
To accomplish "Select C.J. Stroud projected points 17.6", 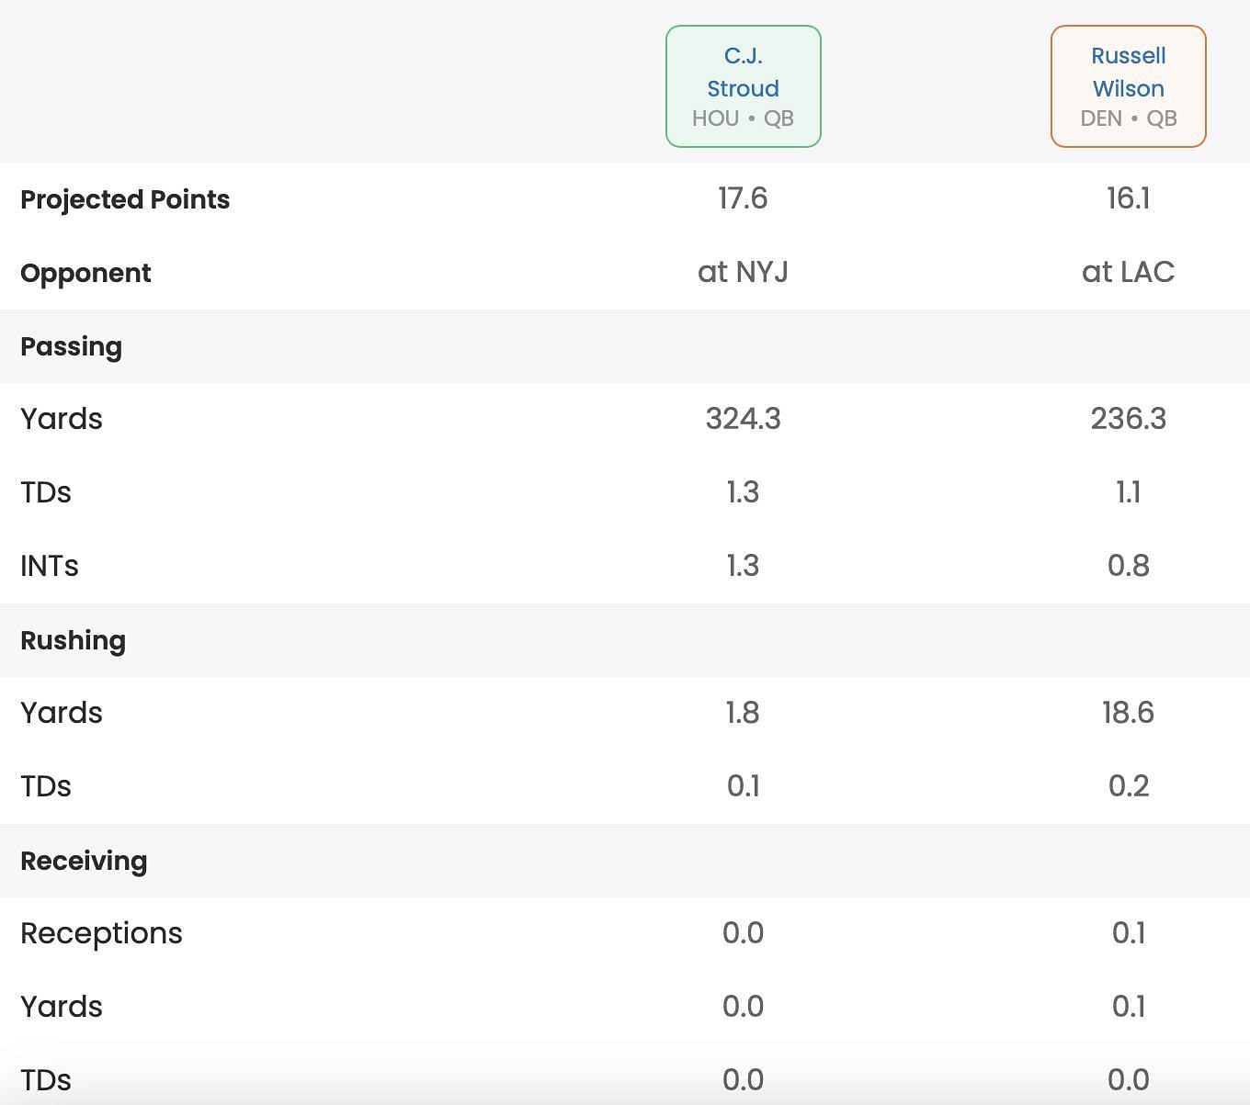I will click(743, 198).
